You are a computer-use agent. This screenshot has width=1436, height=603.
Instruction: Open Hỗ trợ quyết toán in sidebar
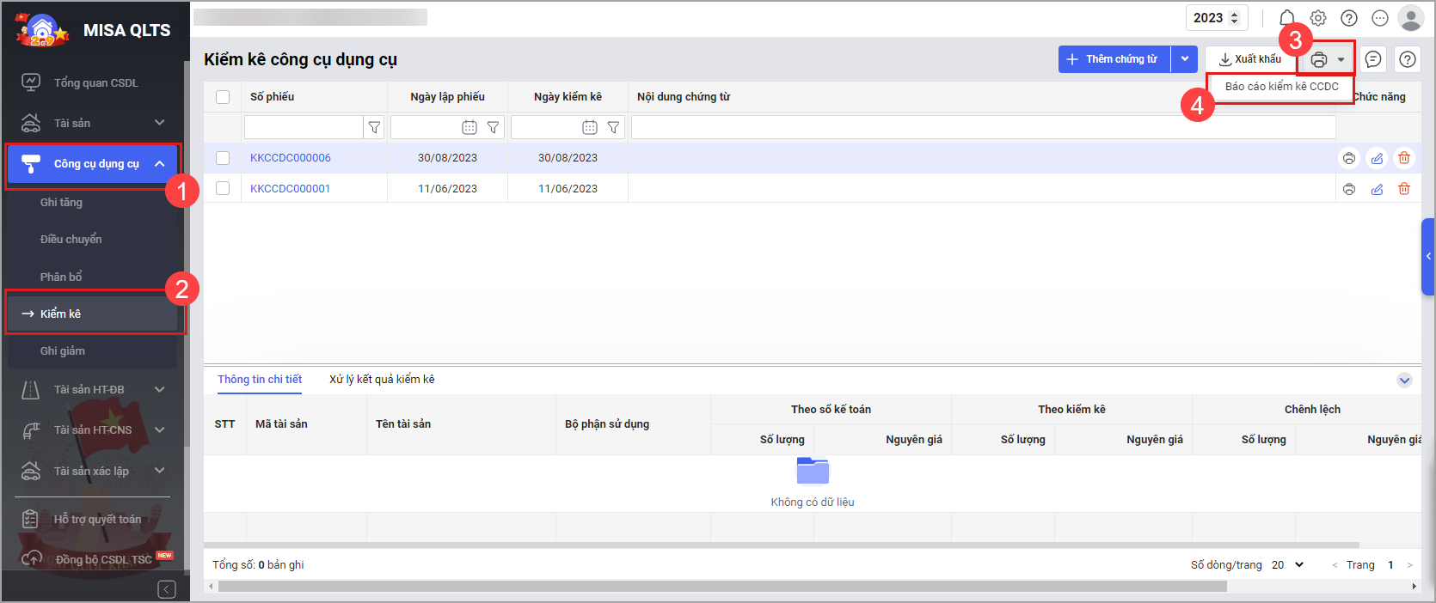[x=95, y=519]
